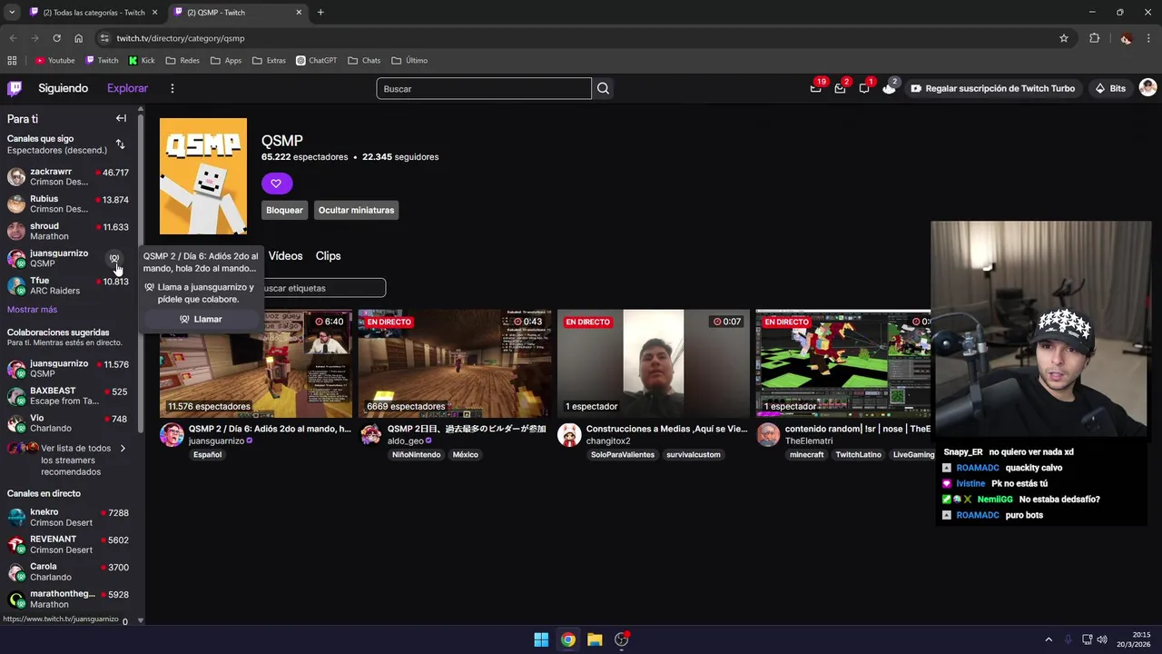Image resolution: width=1162 pixels, height=654 pixels.
Task: Click the volume icon in system tray
Action: click(1101, 639)
